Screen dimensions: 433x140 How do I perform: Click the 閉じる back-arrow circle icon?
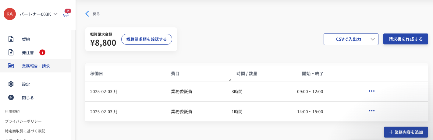click(11, 98)
